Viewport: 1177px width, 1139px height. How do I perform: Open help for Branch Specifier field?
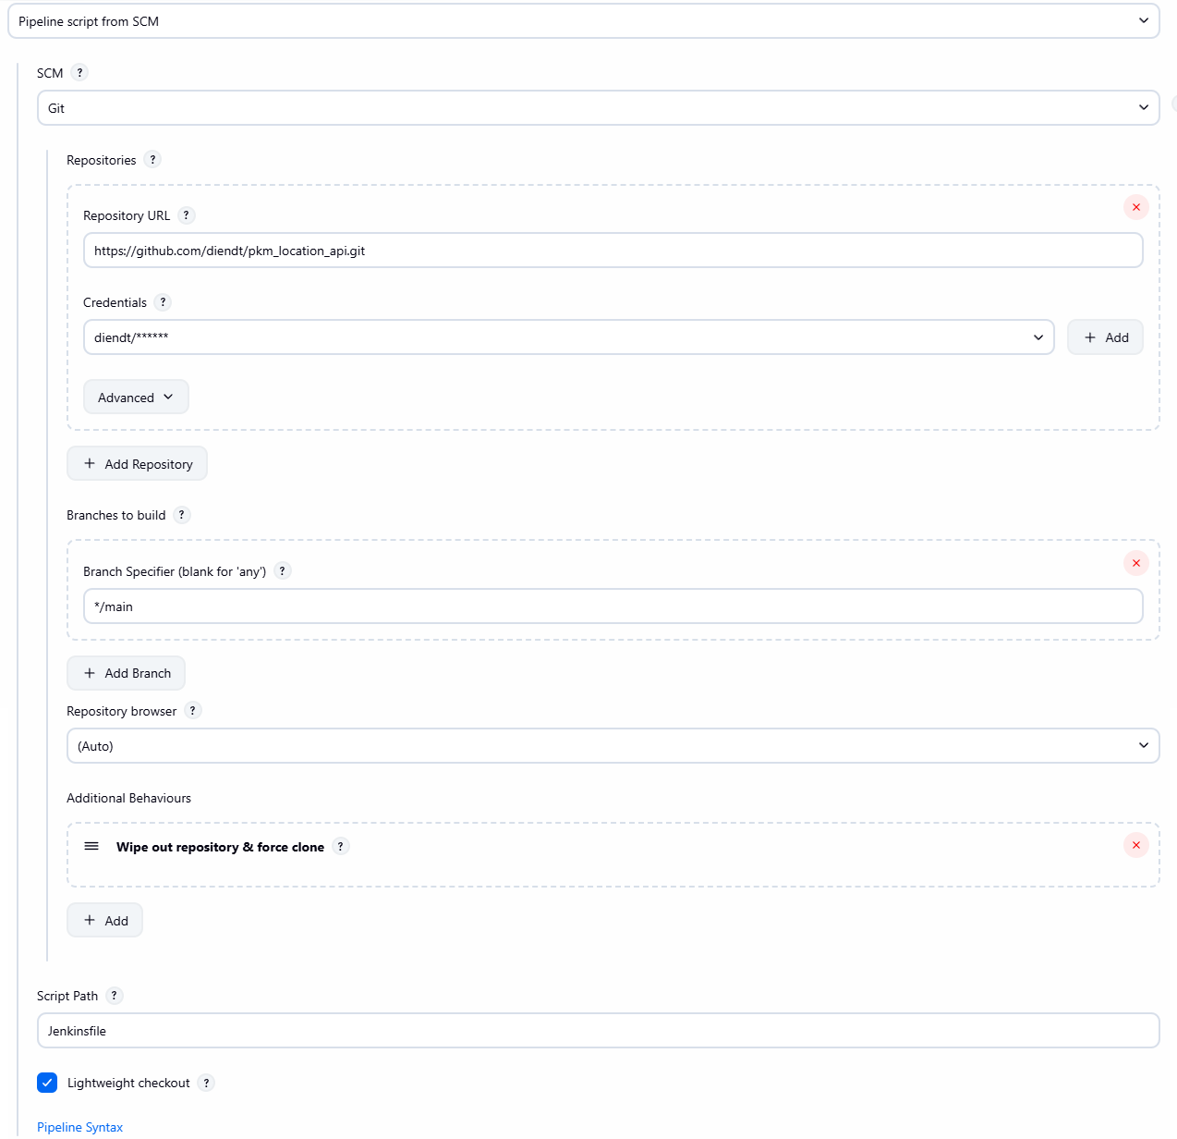(x=282, y=571)
